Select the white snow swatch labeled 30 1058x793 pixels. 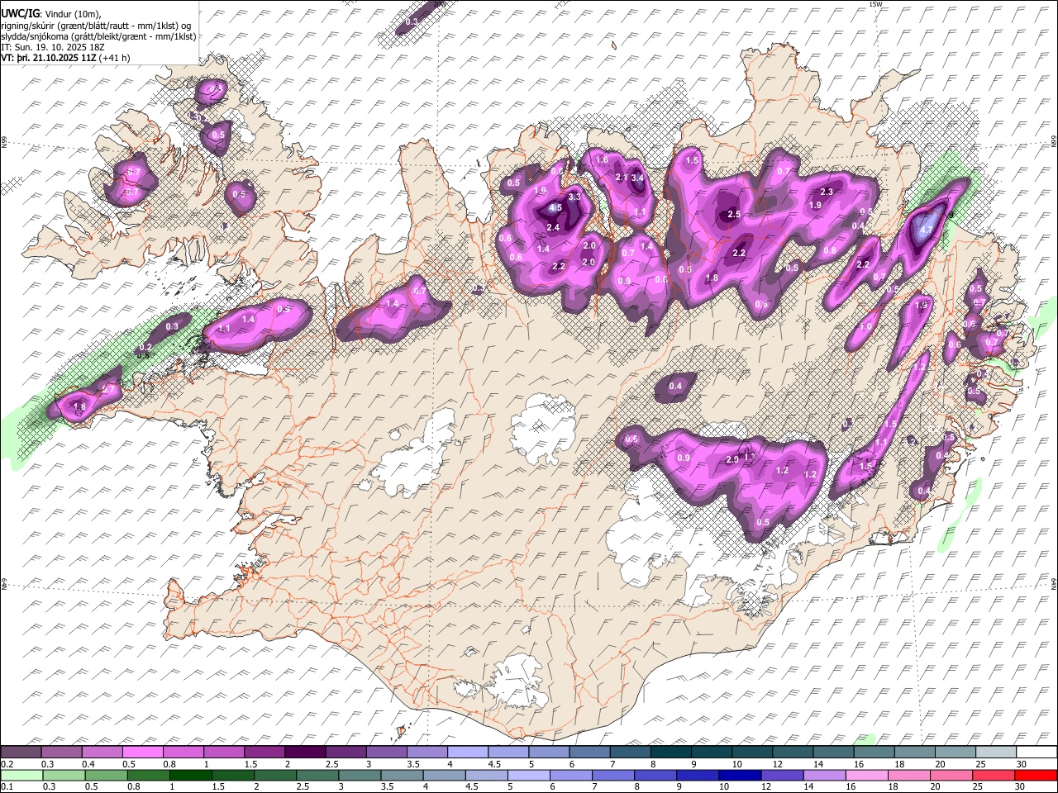[1037, 752]
